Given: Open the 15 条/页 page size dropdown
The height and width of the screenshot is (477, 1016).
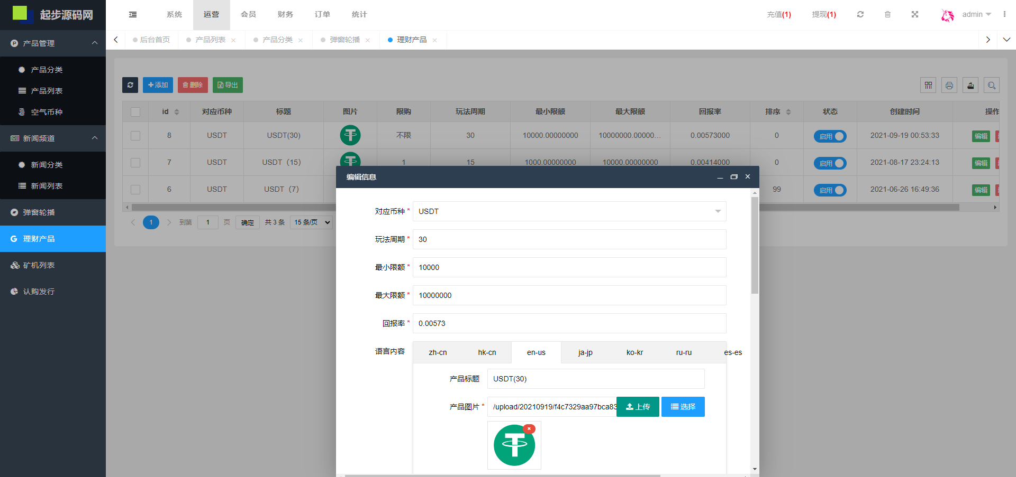Looking at the screenshot, I should click(x=312, y=222).
